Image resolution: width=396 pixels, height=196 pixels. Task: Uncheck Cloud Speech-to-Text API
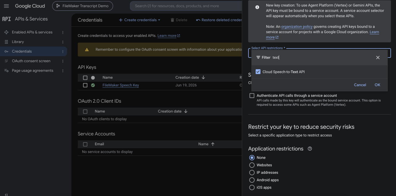click(x=258, y=72)
